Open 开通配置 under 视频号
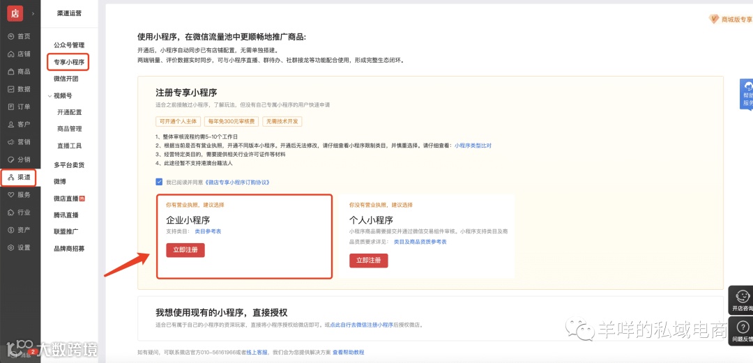753x363 pixels. [70, 112]
